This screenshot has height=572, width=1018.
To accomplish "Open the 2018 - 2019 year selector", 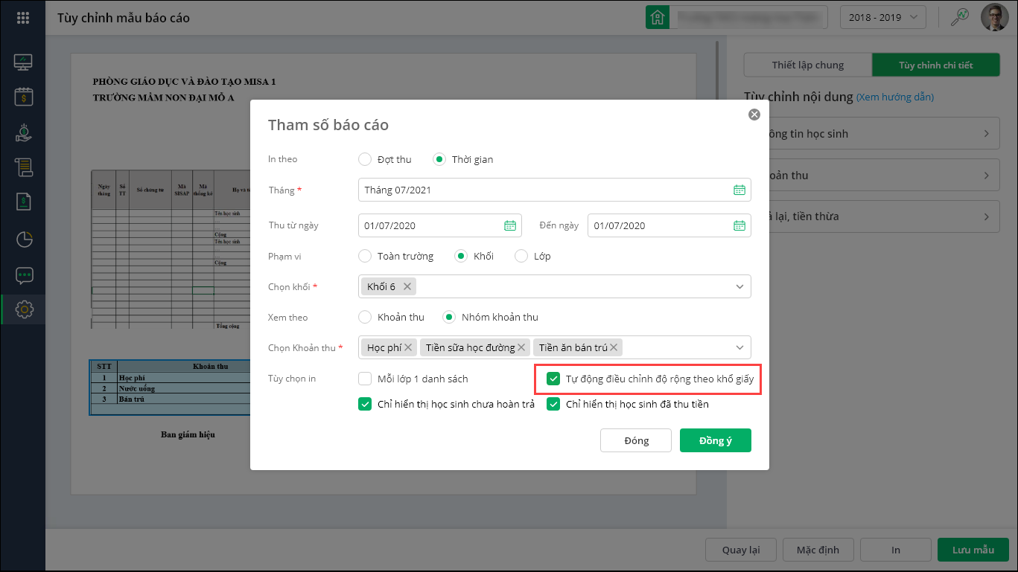I will point(882,17).
